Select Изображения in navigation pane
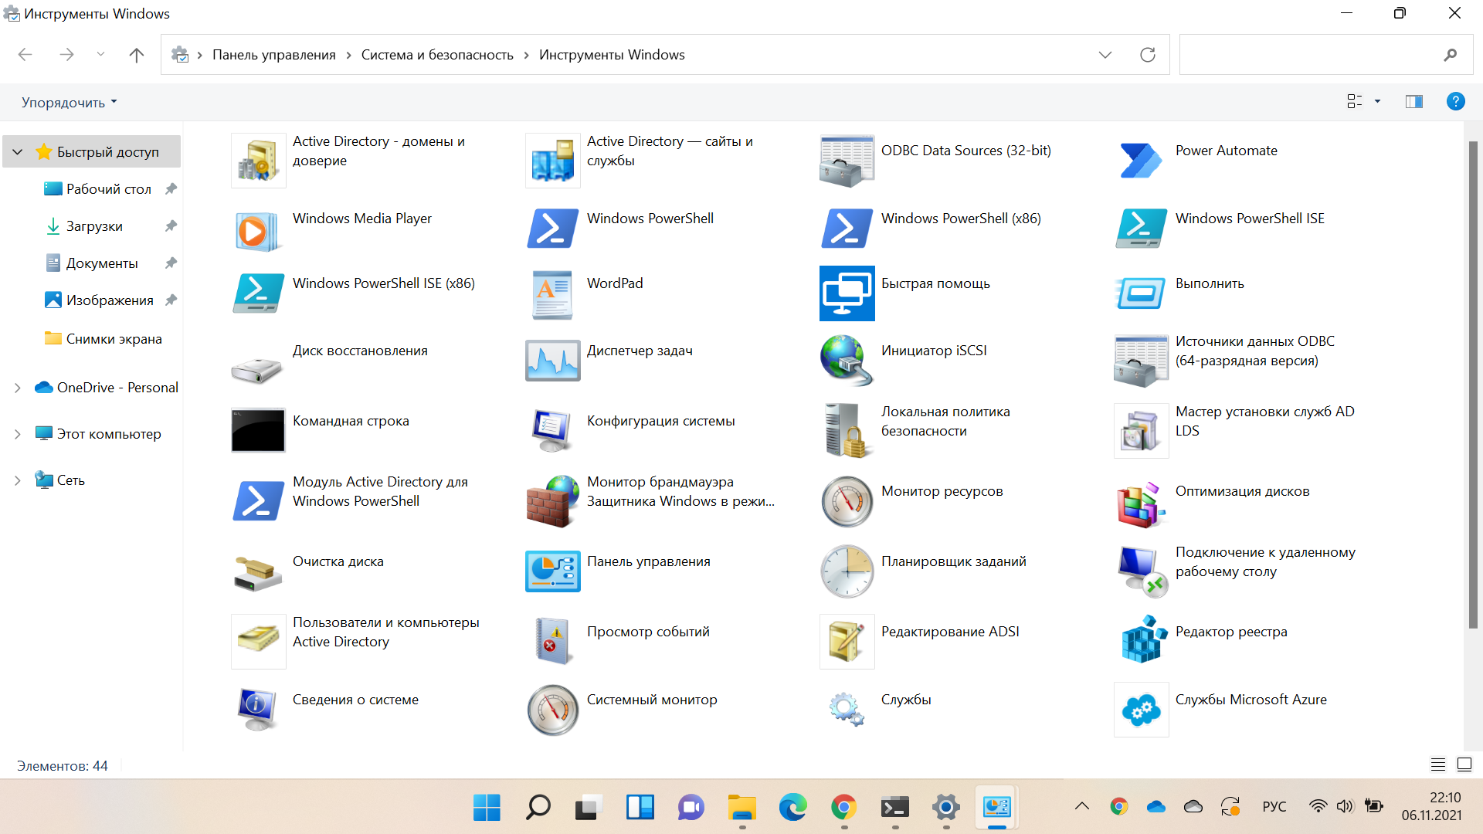The width and height of the screenshot is (1483, 834). coord(110,300)
